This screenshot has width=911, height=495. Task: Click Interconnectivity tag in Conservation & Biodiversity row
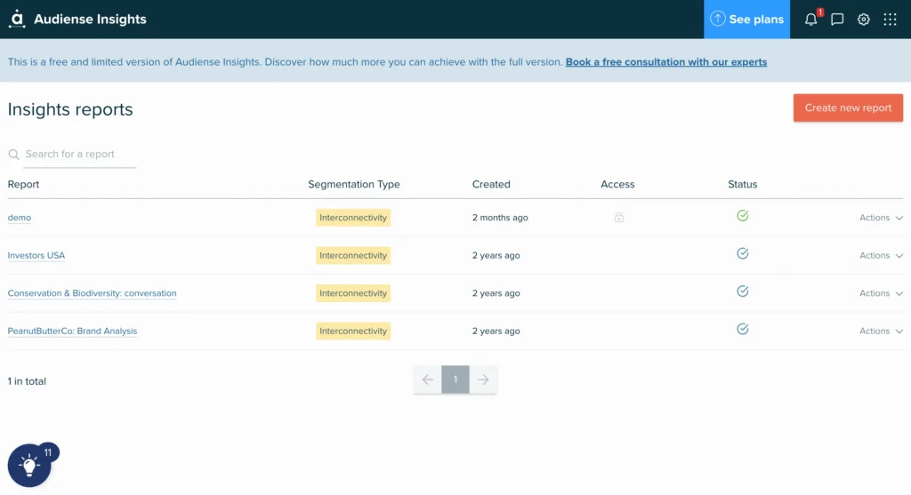pos(353,293)
